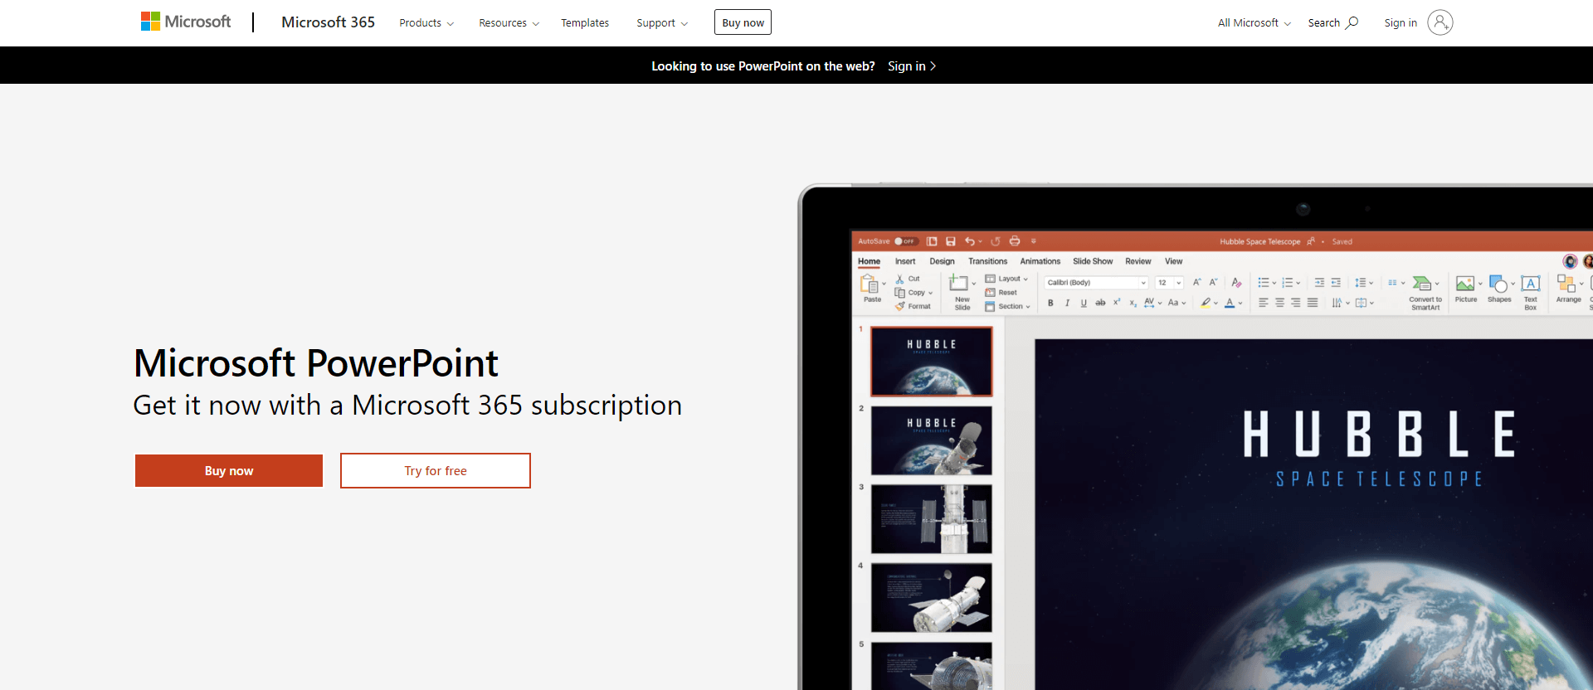Click the Sign in text in header

1401,22
